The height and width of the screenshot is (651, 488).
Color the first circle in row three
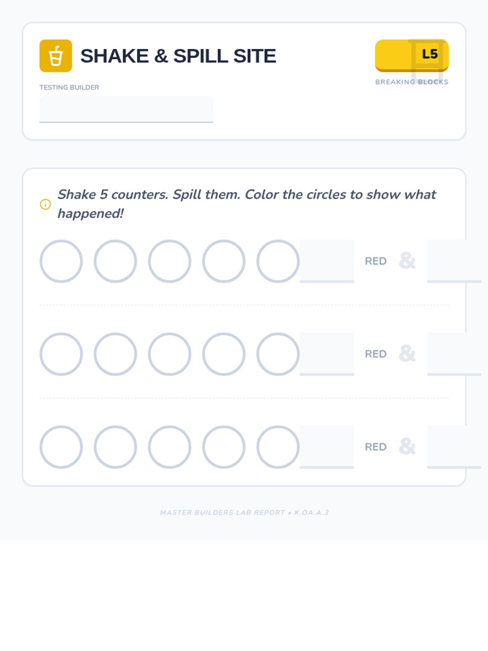[61, 447]
